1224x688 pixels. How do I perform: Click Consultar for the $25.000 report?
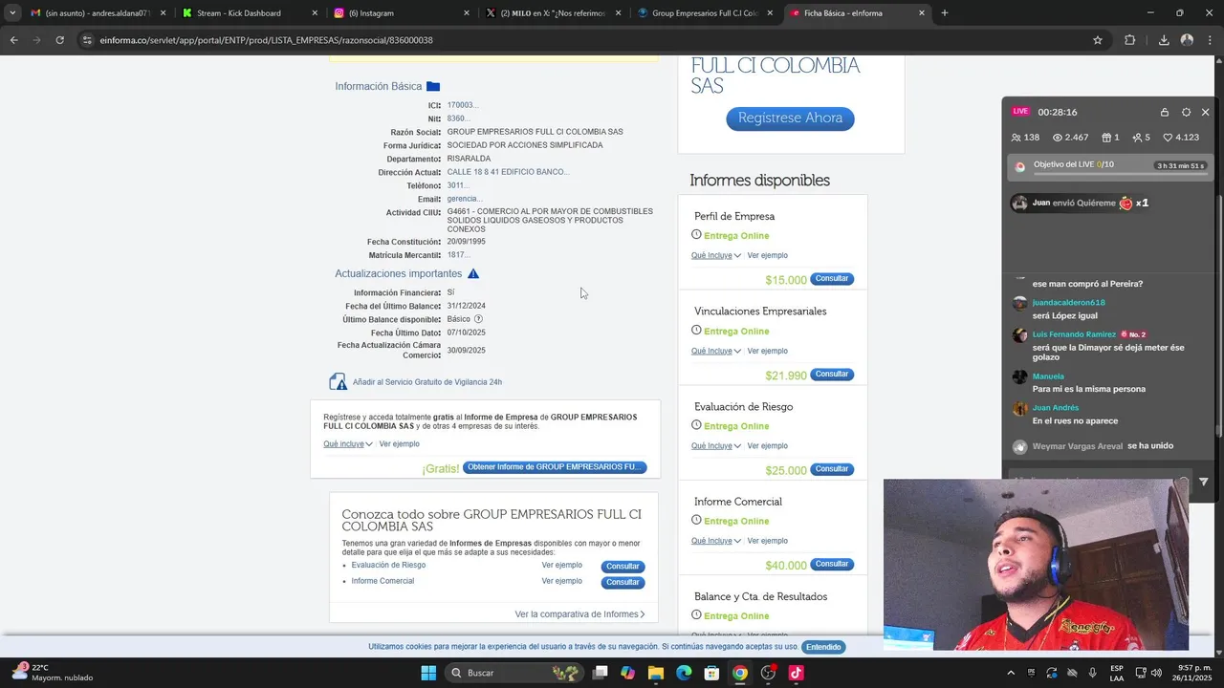click(x=832, y=469)
